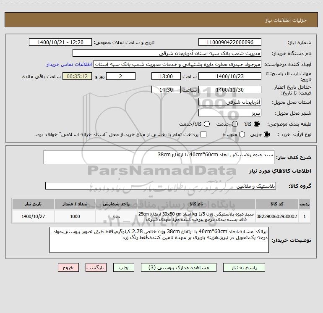Screen dimensions: 323x313
Task: Click the validity time field 14:30
Action: point(166,89)
